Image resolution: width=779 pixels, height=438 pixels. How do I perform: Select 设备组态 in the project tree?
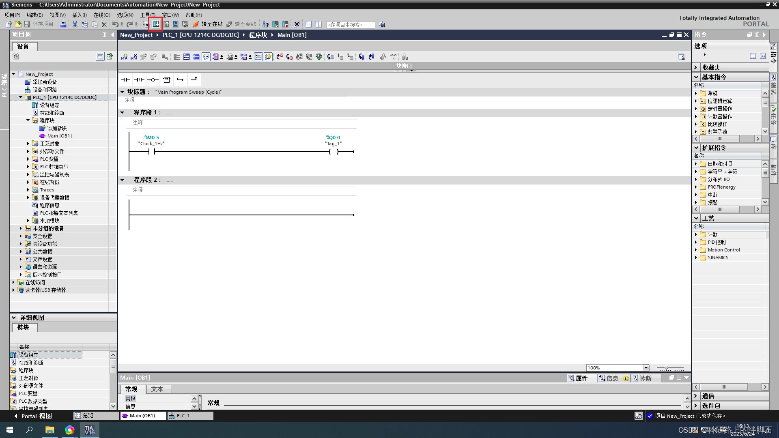(49, 105)
